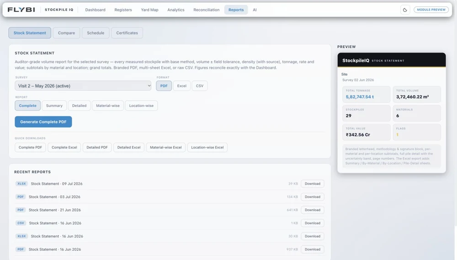This screenshot has width=457, height=260.
Task: Choose the Complete report type
Action: pyautogui.click(x=28, y=106)
